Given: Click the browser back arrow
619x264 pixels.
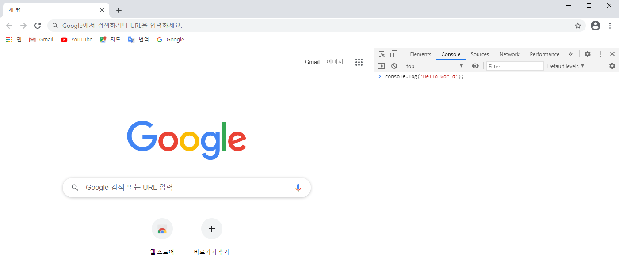Looking at the screenshot, I should (x=9, y=26).
